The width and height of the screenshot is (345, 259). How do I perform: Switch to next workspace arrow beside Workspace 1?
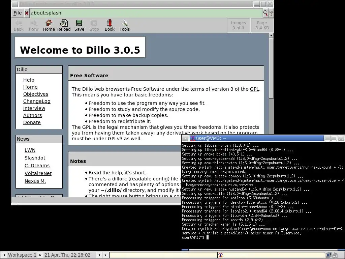click(40, 255)
